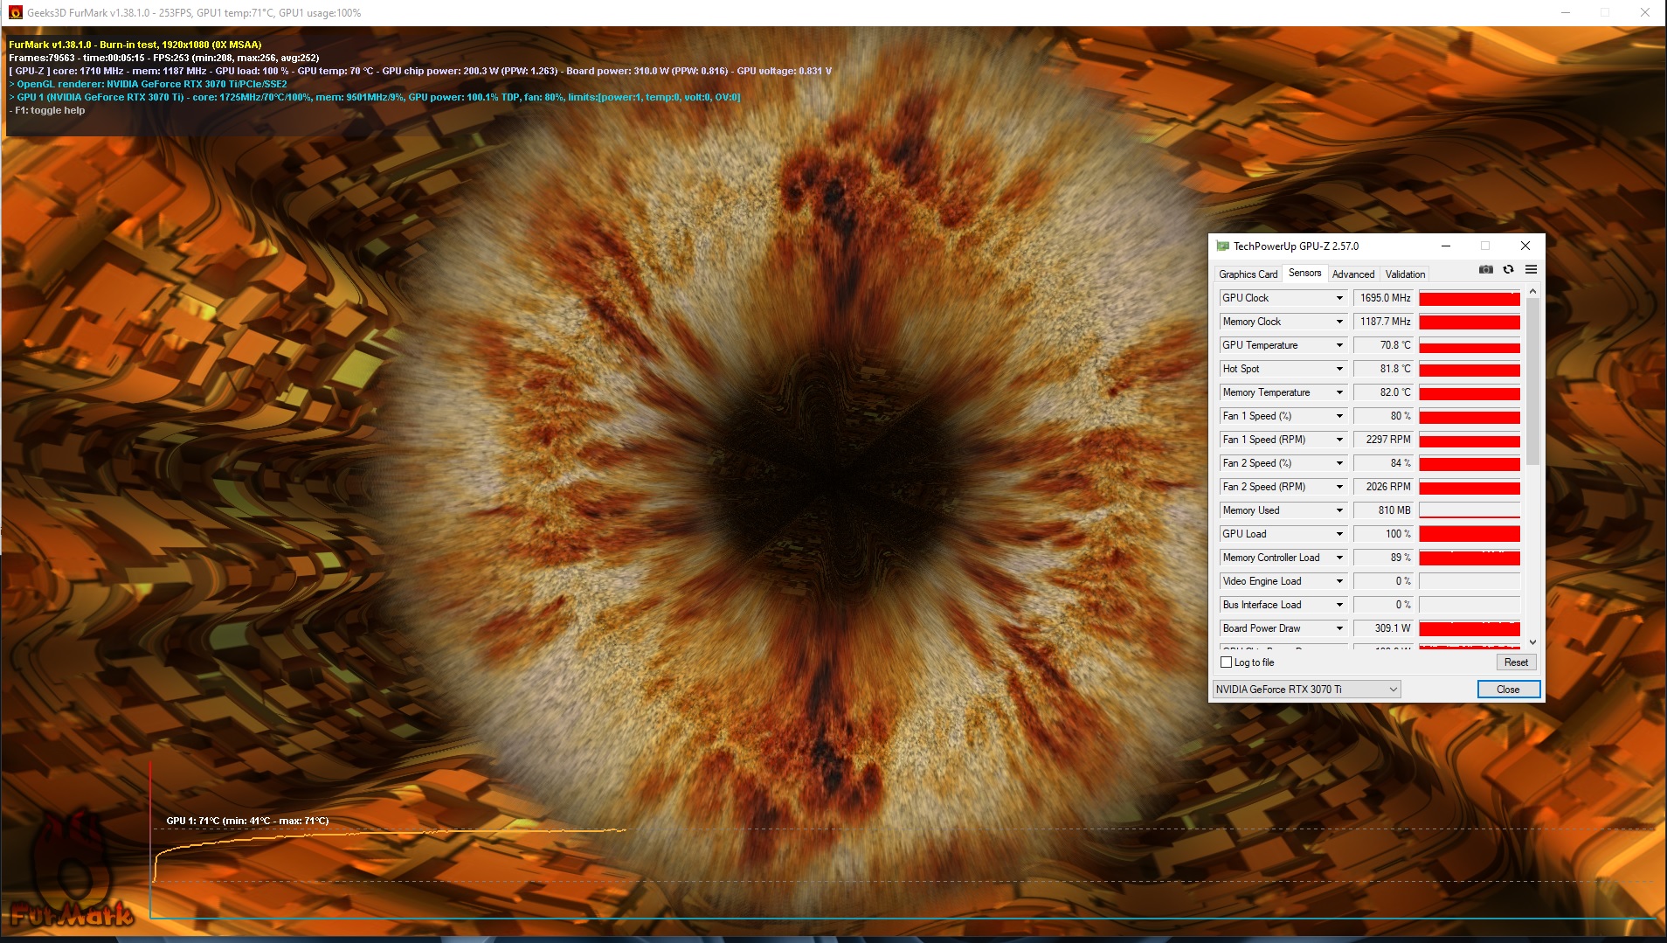Expand the Video Engine Load dropdown
This screenshot has width=1667, height=943.
pos(1339,581)
